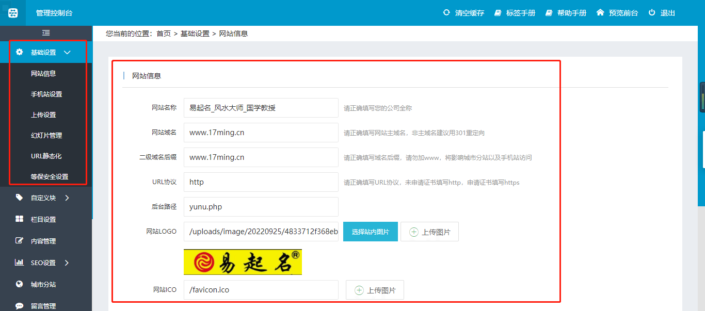Click the 标签手册 book icon
705x311 pixels.
[x=498, y=12]
